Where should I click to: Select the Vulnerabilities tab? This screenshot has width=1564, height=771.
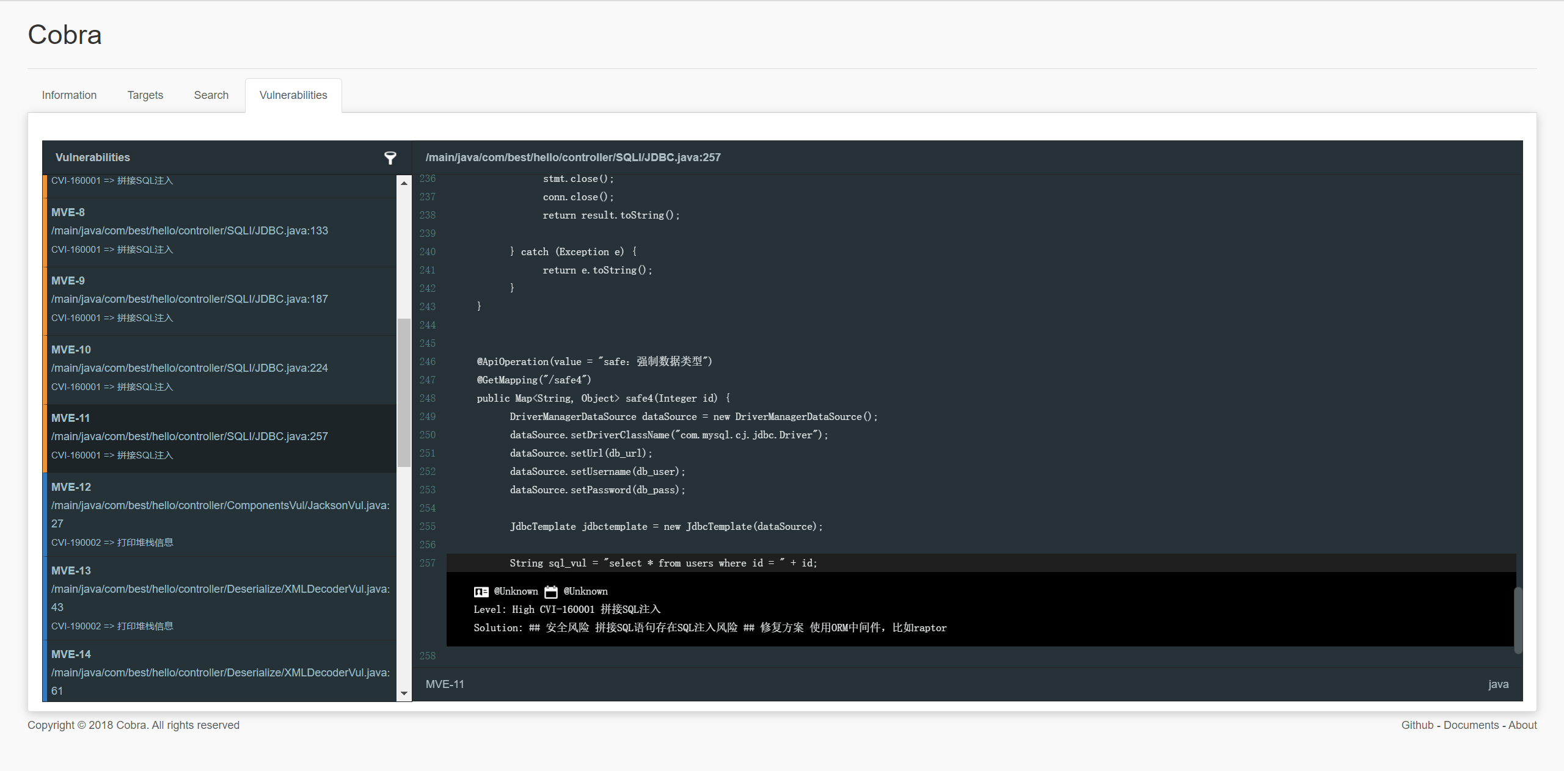coord(293,95)
